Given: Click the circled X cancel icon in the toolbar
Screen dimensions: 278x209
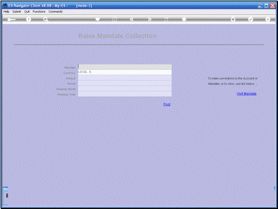Looking at the screenshot, I should (x=268, y=19).
